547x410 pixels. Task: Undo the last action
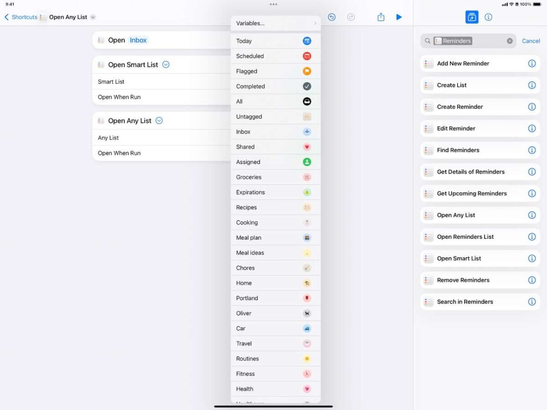click(x=332, y=17)
